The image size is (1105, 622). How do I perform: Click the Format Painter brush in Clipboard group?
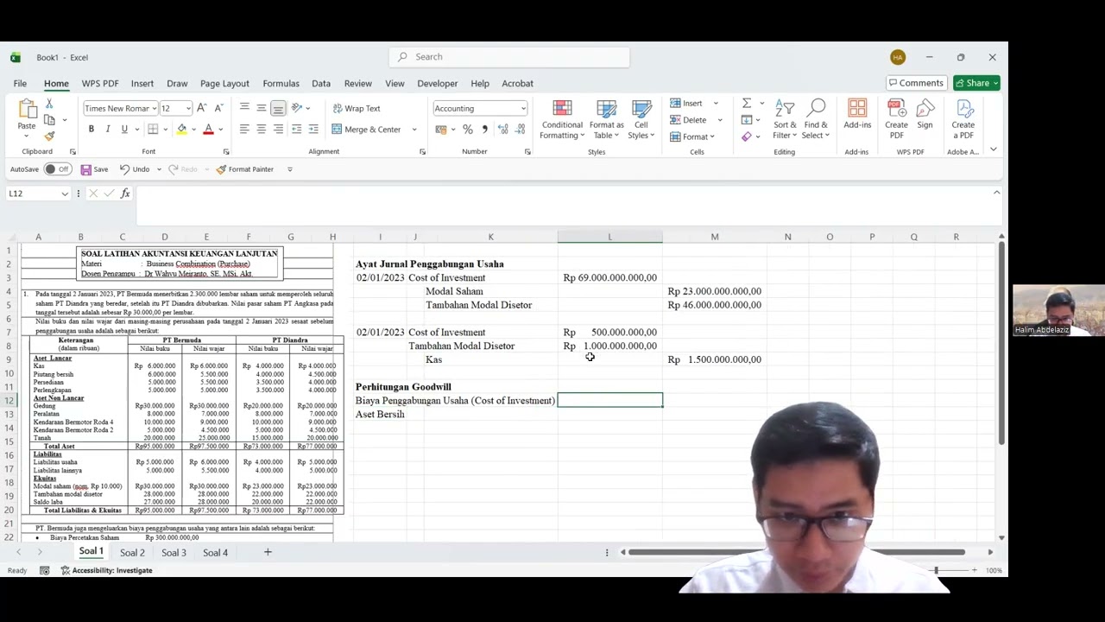pos(49,136)
